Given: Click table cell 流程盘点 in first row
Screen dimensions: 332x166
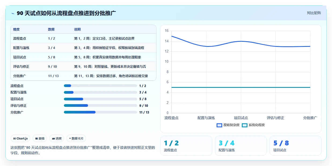Looking at the screenshot, I should click(x=20, y=39).
